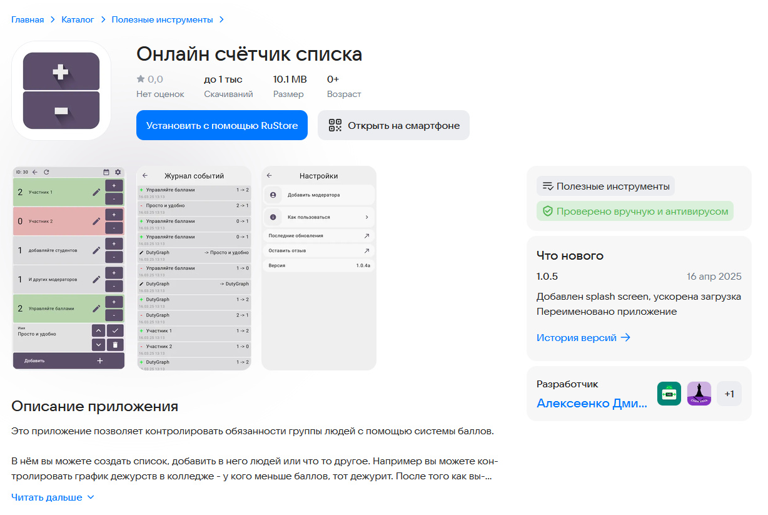Open the green developer app icon

[669, 394]
